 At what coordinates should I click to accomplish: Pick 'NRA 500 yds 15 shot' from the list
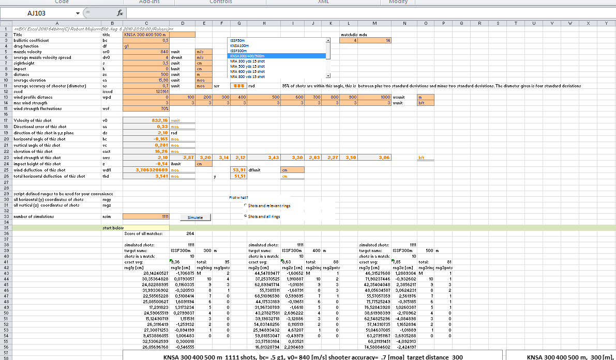point(277,66)
